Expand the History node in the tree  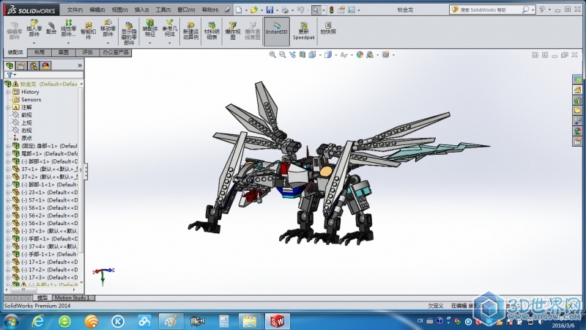click(x=8, y=92)
